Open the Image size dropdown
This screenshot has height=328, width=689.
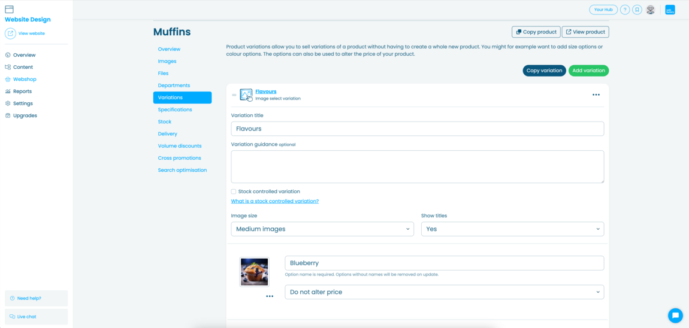322,229
